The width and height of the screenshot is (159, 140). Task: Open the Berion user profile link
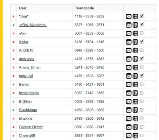[24, 84]
